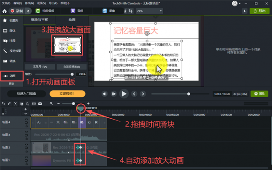Open the 编辑 menu

coord(18,3)
